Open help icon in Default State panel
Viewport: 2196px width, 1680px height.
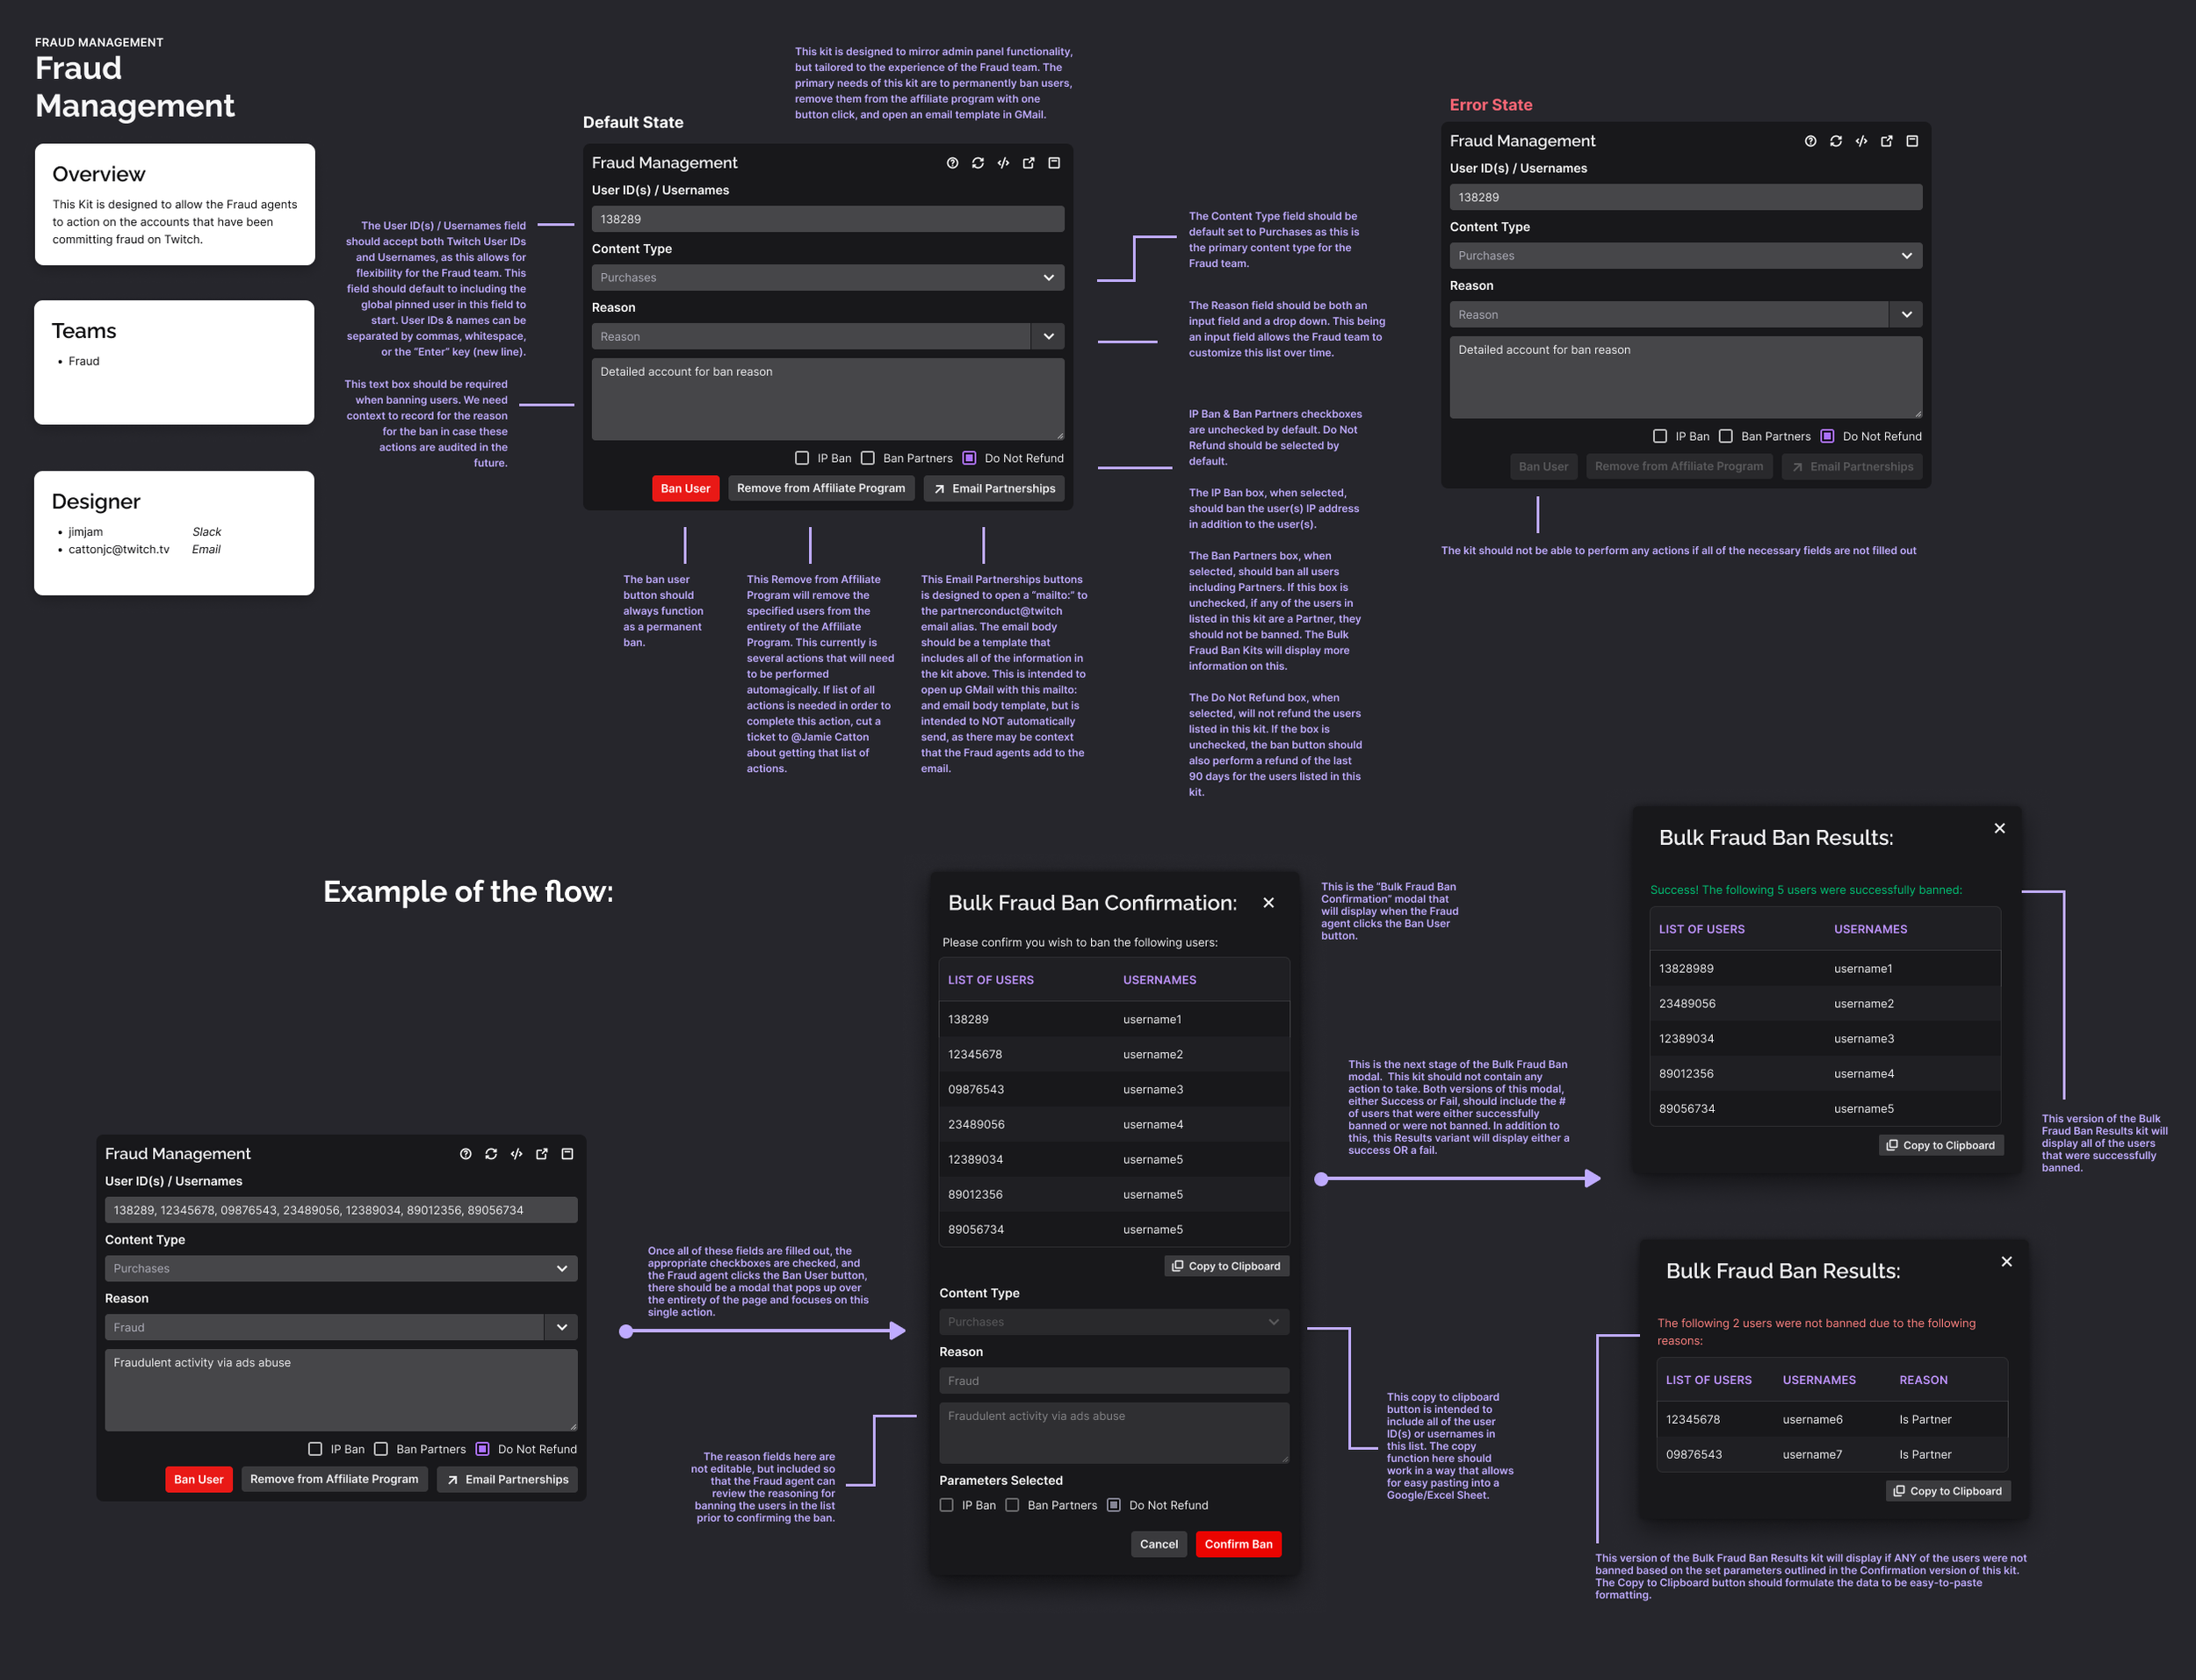click(x=952, y=163)
